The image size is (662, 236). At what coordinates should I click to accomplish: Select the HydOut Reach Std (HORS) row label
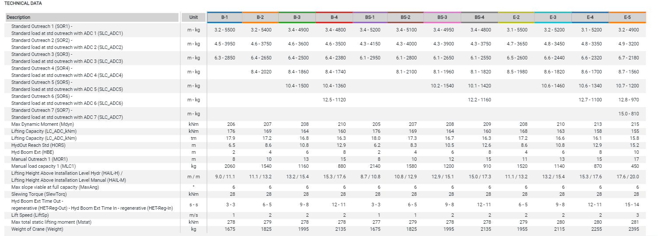coord(38,145)
